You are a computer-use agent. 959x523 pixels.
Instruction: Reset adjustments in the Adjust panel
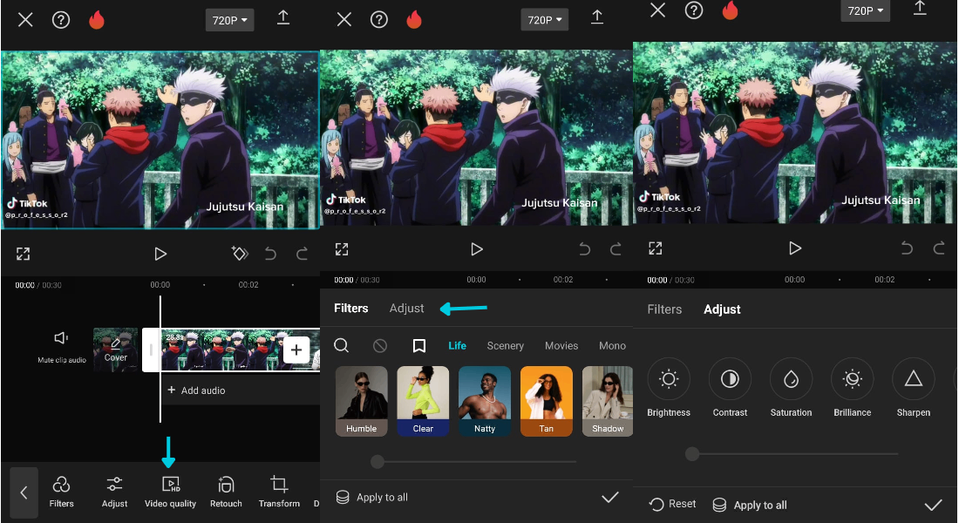[x=673, y=504]
